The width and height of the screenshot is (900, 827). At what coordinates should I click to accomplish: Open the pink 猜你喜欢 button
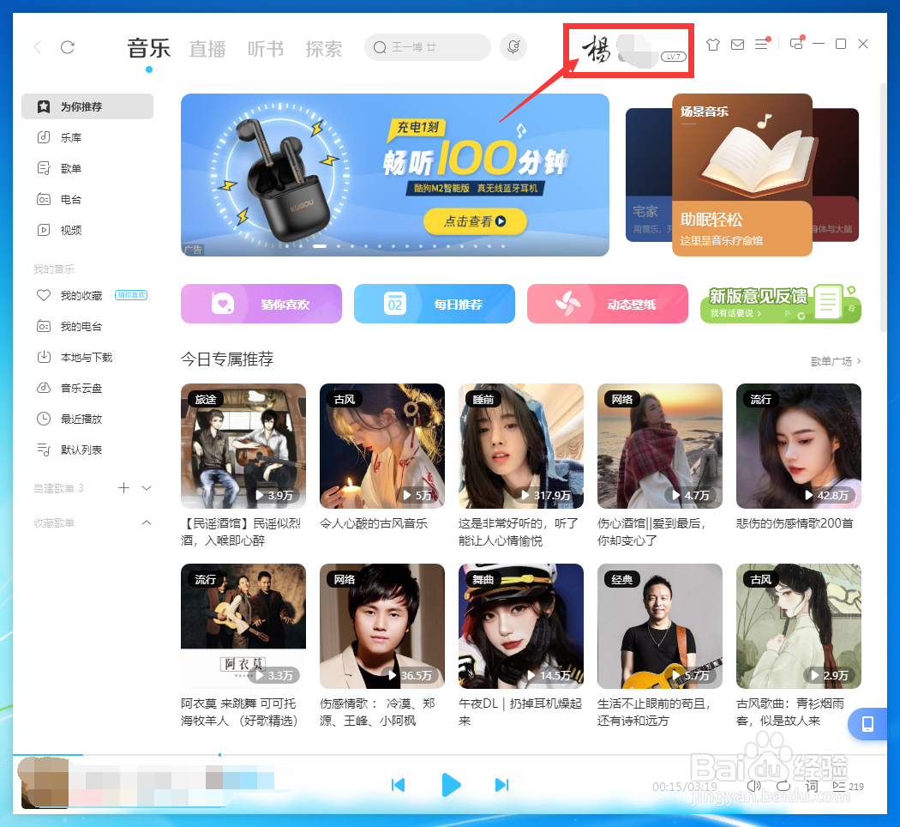[261, 304]
